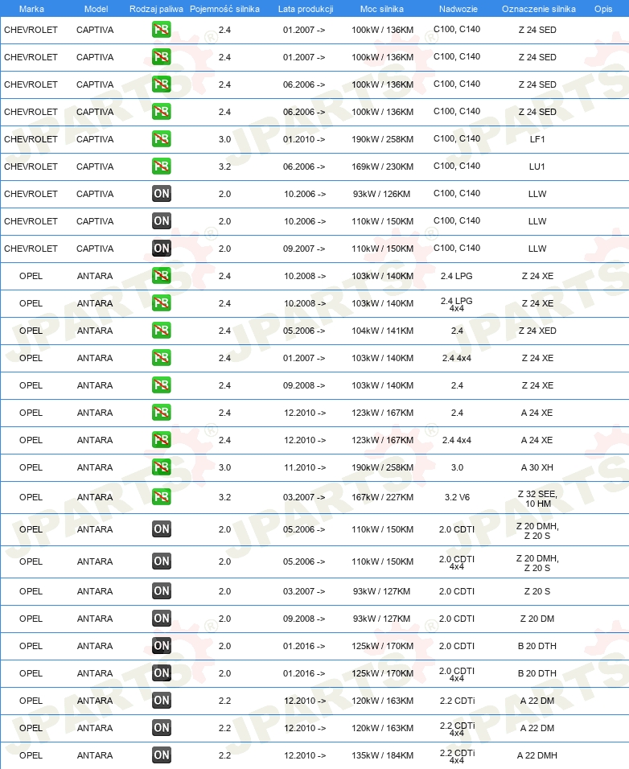Click the Lata produkcji column header
629x769 pixels.
[306, 9]
